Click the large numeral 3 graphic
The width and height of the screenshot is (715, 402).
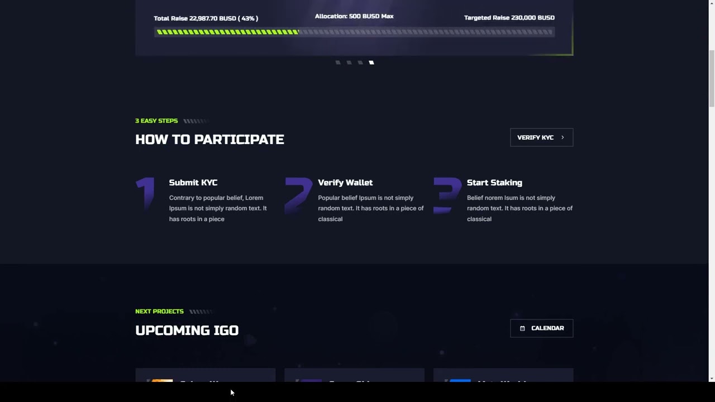tap(447, 195)
